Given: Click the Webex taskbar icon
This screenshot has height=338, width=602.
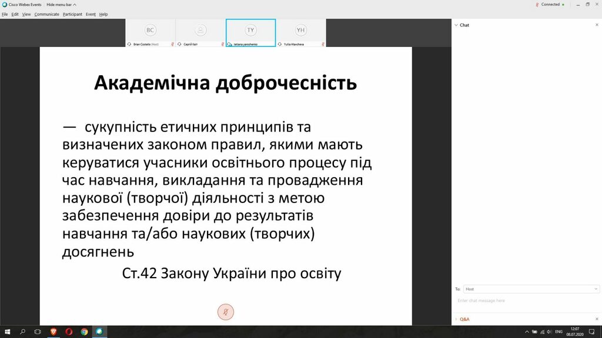Looking at the screenshot, I should (99, 332).
